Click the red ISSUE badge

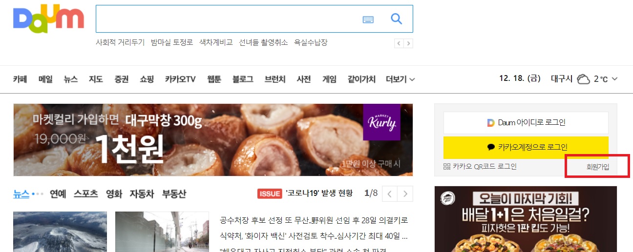[270, 194]
